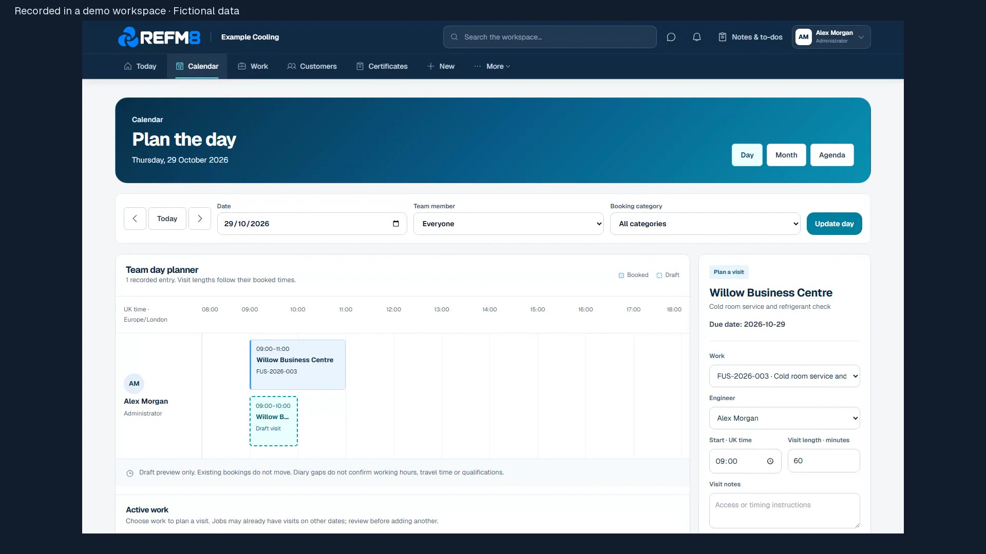Open the date picker calendar icon
The height and width of the screenshot is (554, 986).
click(x=396, y=224)
